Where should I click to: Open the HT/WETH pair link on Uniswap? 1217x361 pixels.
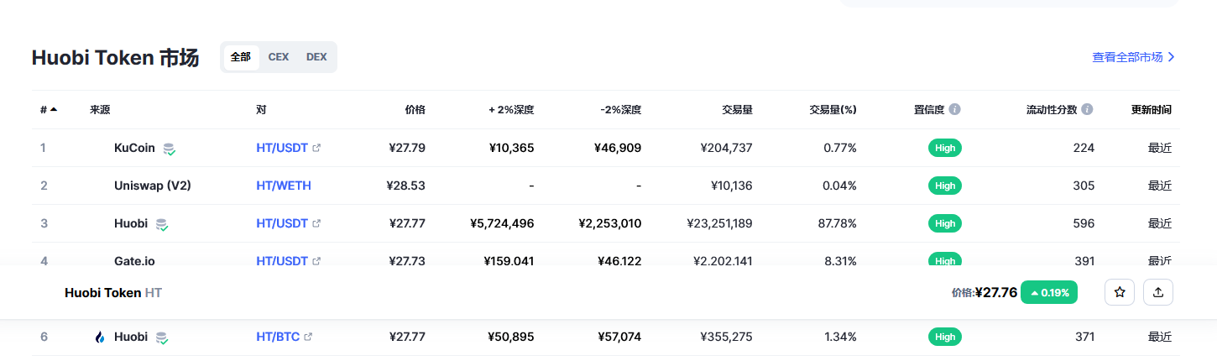(284, 186)
